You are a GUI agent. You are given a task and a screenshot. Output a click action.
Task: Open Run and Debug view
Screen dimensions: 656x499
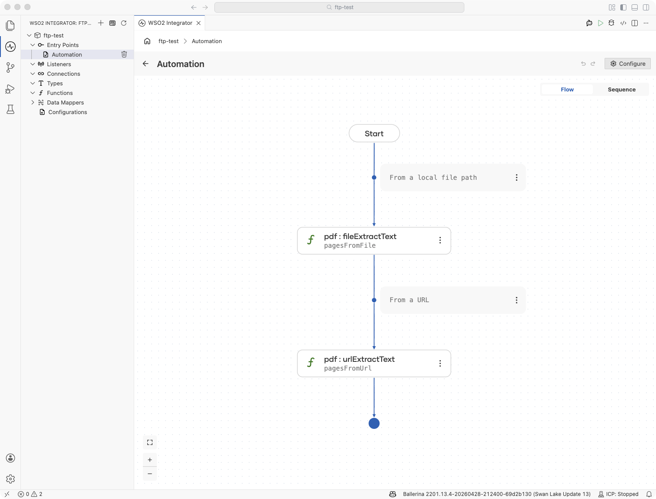10,89
